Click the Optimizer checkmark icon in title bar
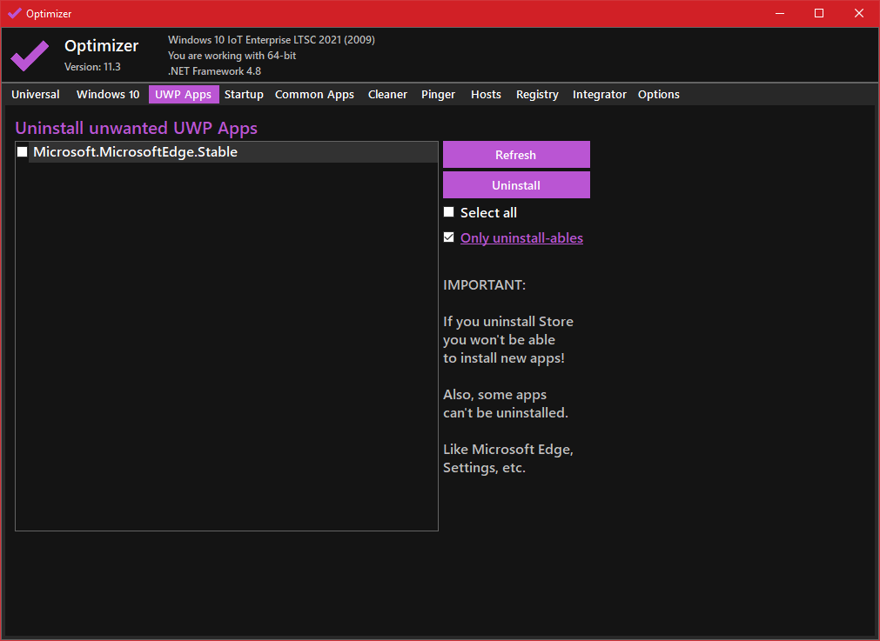The width and height of the screenshot is (880, 641). pyautogui.click(x=14, y=13)
